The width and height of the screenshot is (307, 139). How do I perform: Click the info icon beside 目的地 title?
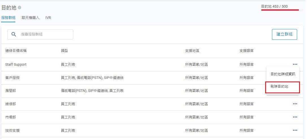tap(20, 8)
